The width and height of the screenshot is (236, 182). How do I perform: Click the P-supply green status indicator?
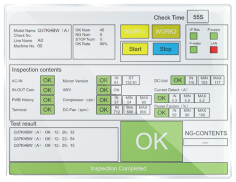[214, 36]
